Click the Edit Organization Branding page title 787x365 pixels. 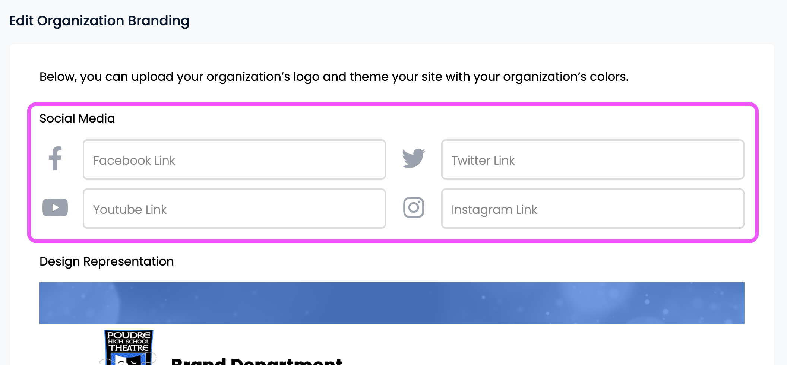click(99, 21)
